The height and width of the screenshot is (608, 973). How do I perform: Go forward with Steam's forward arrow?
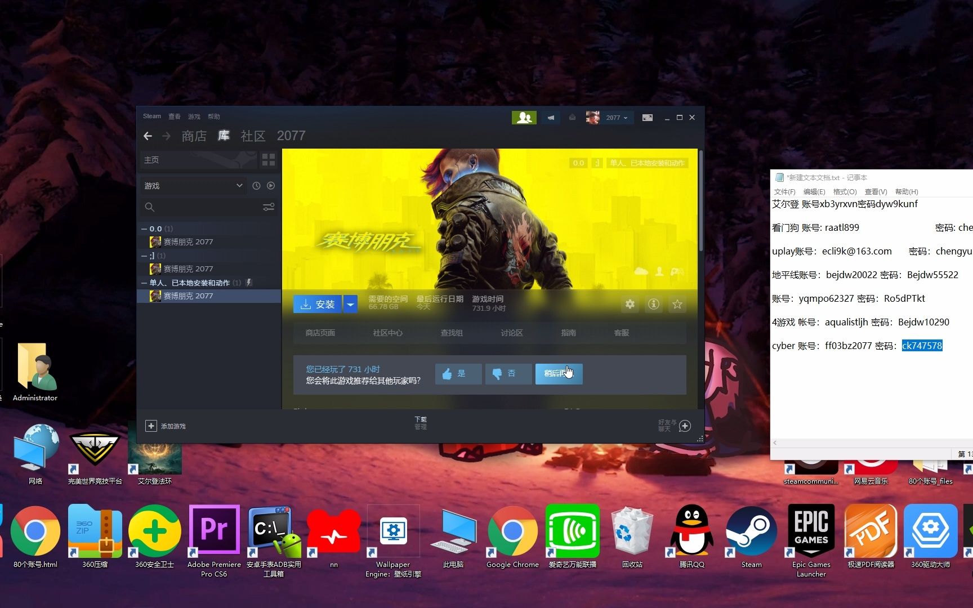166,136
